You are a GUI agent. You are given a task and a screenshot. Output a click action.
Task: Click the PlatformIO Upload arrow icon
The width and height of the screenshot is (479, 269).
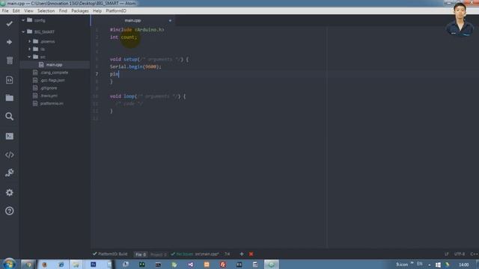(x=10, y=42)
